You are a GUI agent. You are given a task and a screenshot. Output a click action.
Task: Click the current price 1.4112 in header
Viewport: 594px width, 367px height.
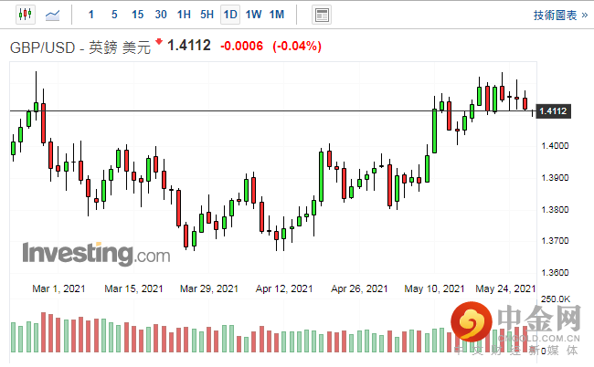click(x=189, y=46)
